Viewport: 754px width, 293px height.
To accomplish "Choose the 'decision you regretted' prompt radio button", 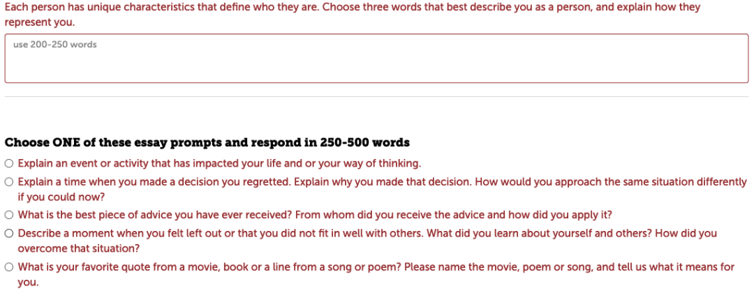I will 8,182.
